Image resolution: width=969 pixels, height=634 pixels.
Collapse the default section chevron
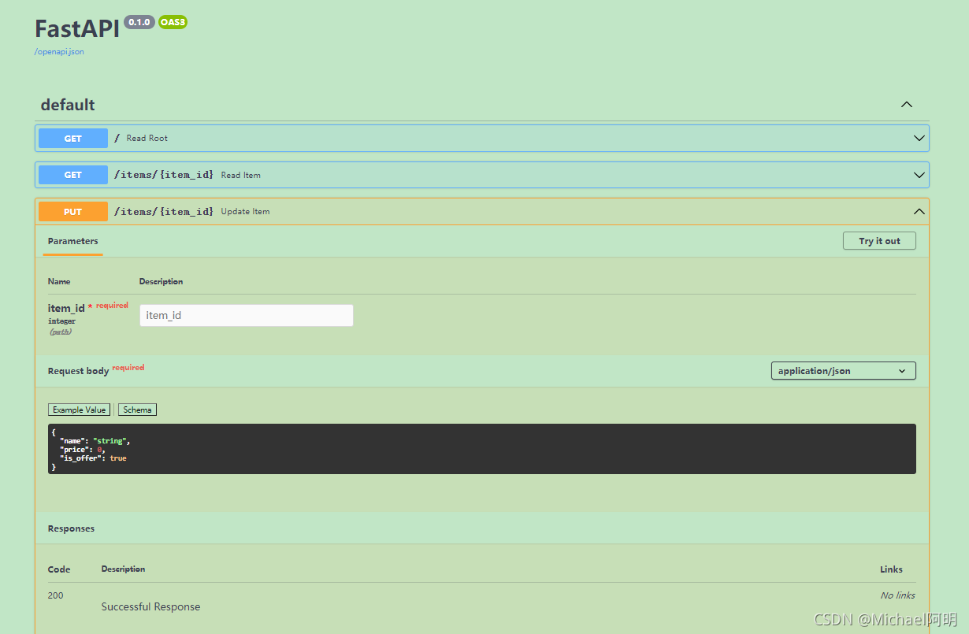907,105
